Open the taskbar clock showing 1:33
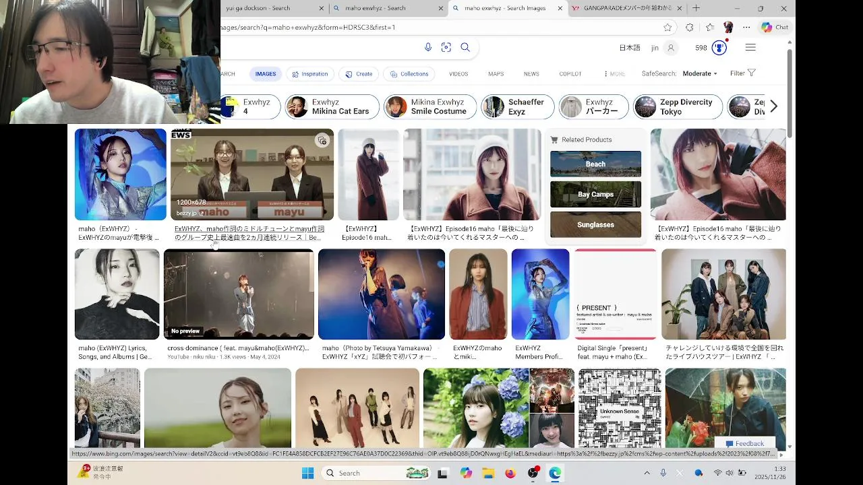The height and width of the screenshot is (485, 863). point(771,473)
